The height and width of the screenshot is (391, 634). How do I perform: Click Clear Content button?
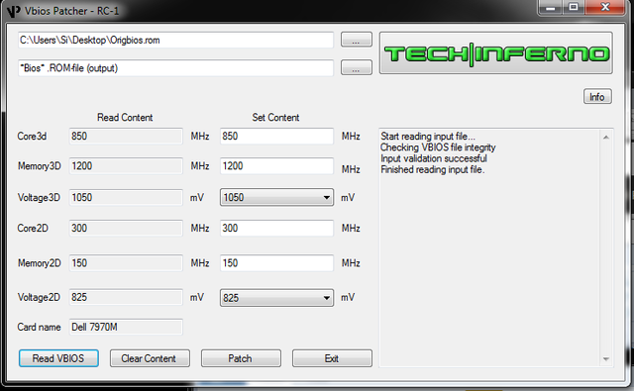coord(150,358)
